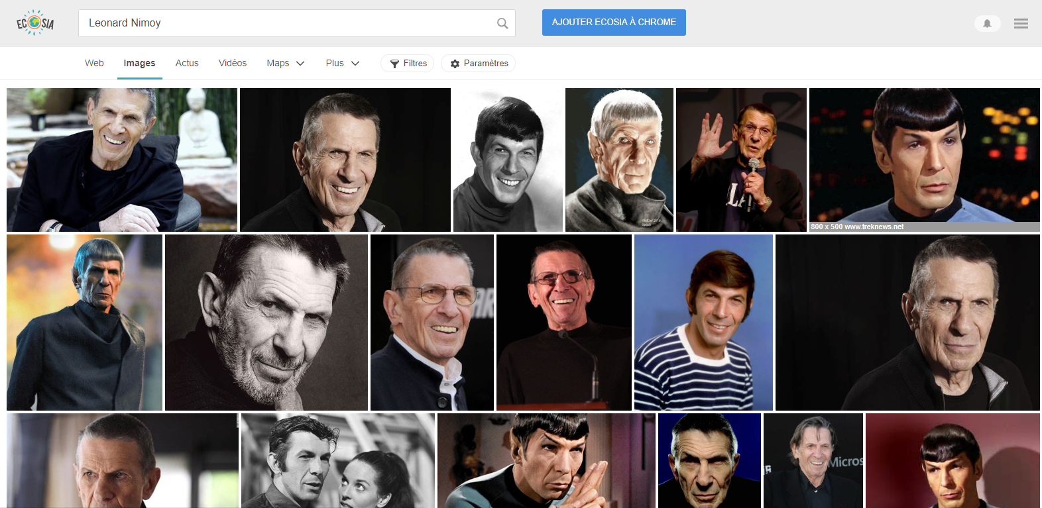Open Paramètres with the gear icon
The image size is (1042, 508).
(479, 64)
